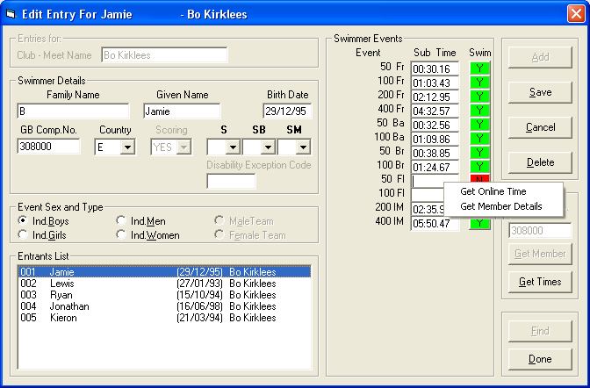Choose the Ind.Women radio option
The image size is (590, 388).
click(121, 235)
